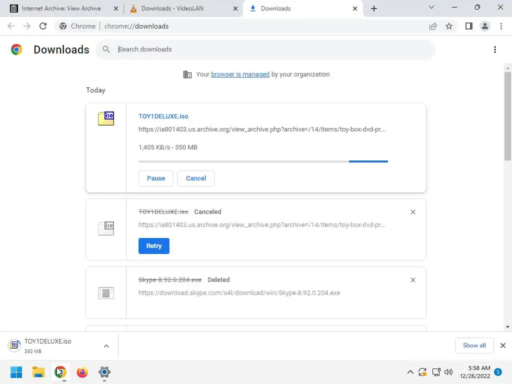Show all downloads from the shelf
This screenshot has height=384, width=512.
pyautogui.click(x=474, y=345)
